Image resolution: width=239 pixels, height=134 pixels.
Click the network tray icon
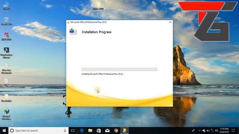coord(212,131)
